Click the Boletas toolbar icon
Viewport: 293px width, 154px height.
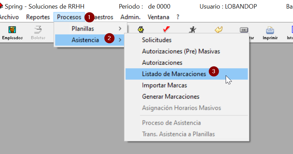[38, 30]
